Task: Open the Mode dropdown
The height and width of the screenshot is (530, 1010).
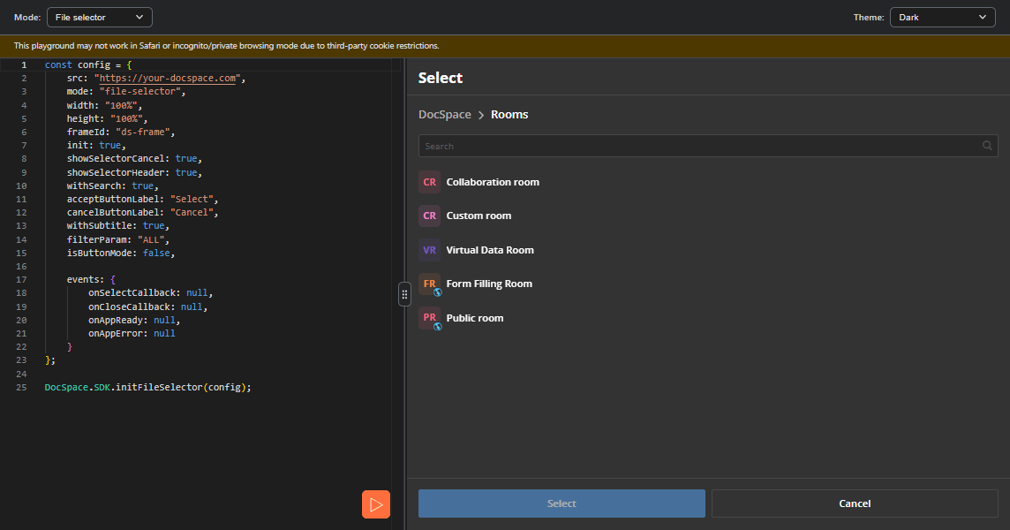Action: 100,18
